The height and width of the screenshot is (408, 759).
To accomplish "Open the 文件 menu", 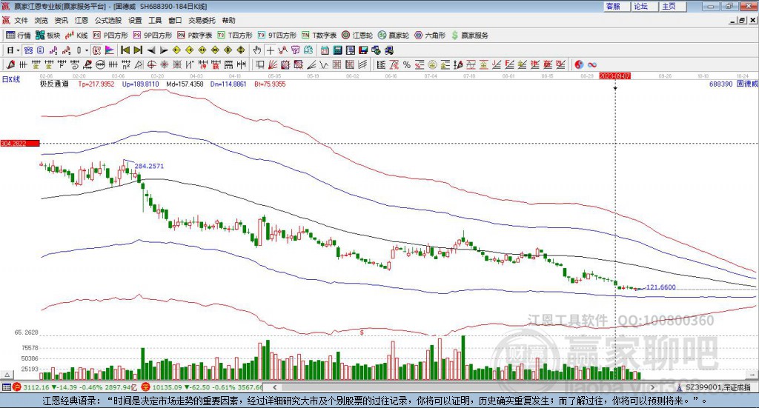I will 21,20.
